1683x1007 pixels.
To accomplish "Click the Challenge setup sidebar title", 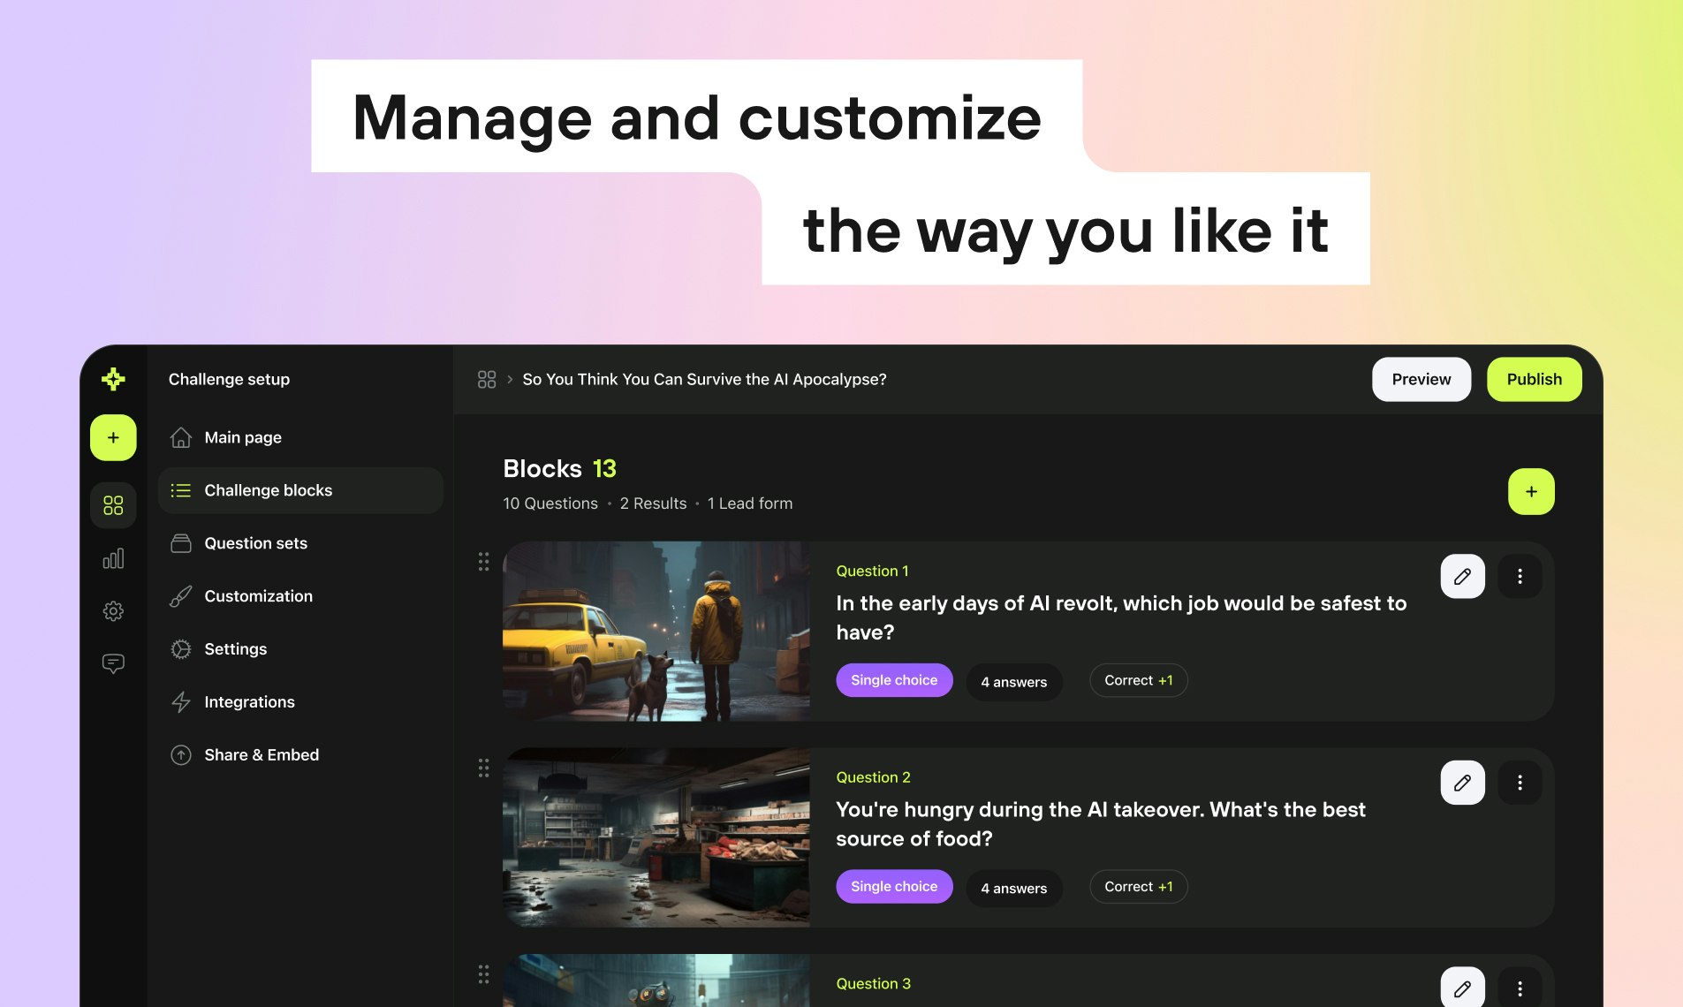I will (x=229, y=379).
